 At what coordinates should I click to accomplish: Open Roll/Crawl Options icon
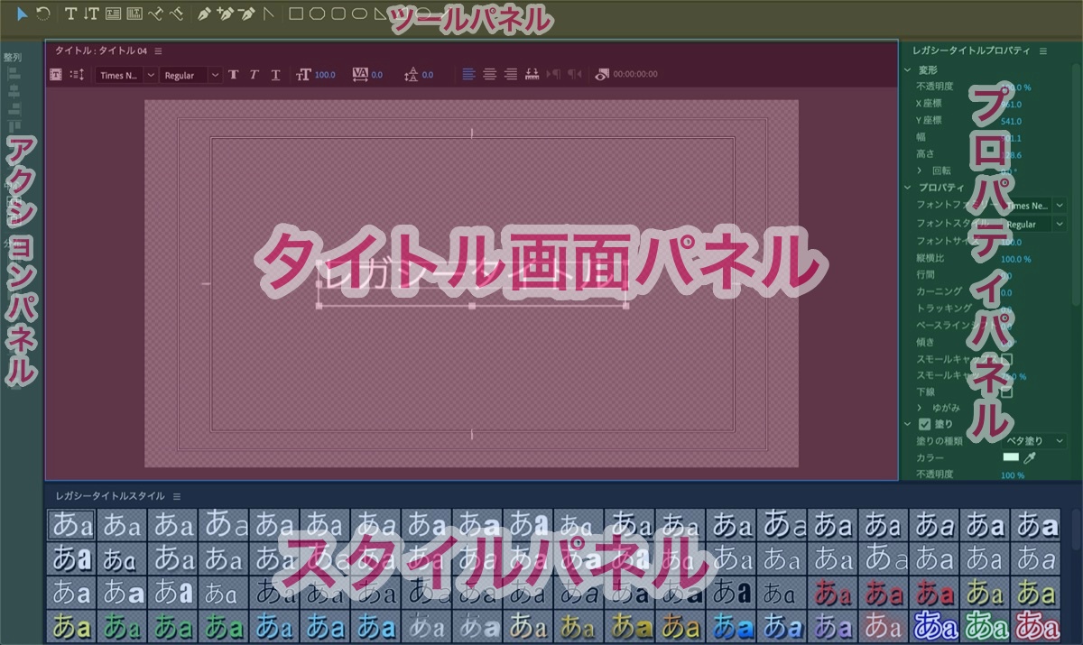point(77,75)
